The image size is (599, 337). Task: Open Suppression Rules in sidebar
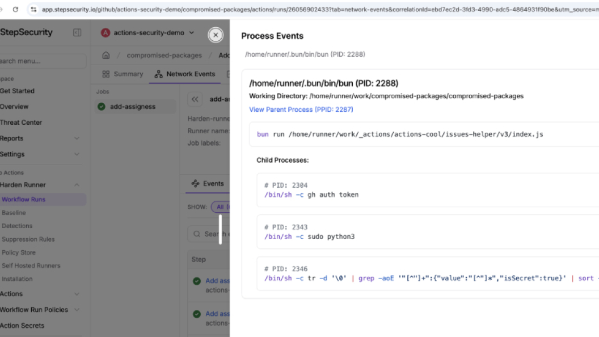[28, 239]
